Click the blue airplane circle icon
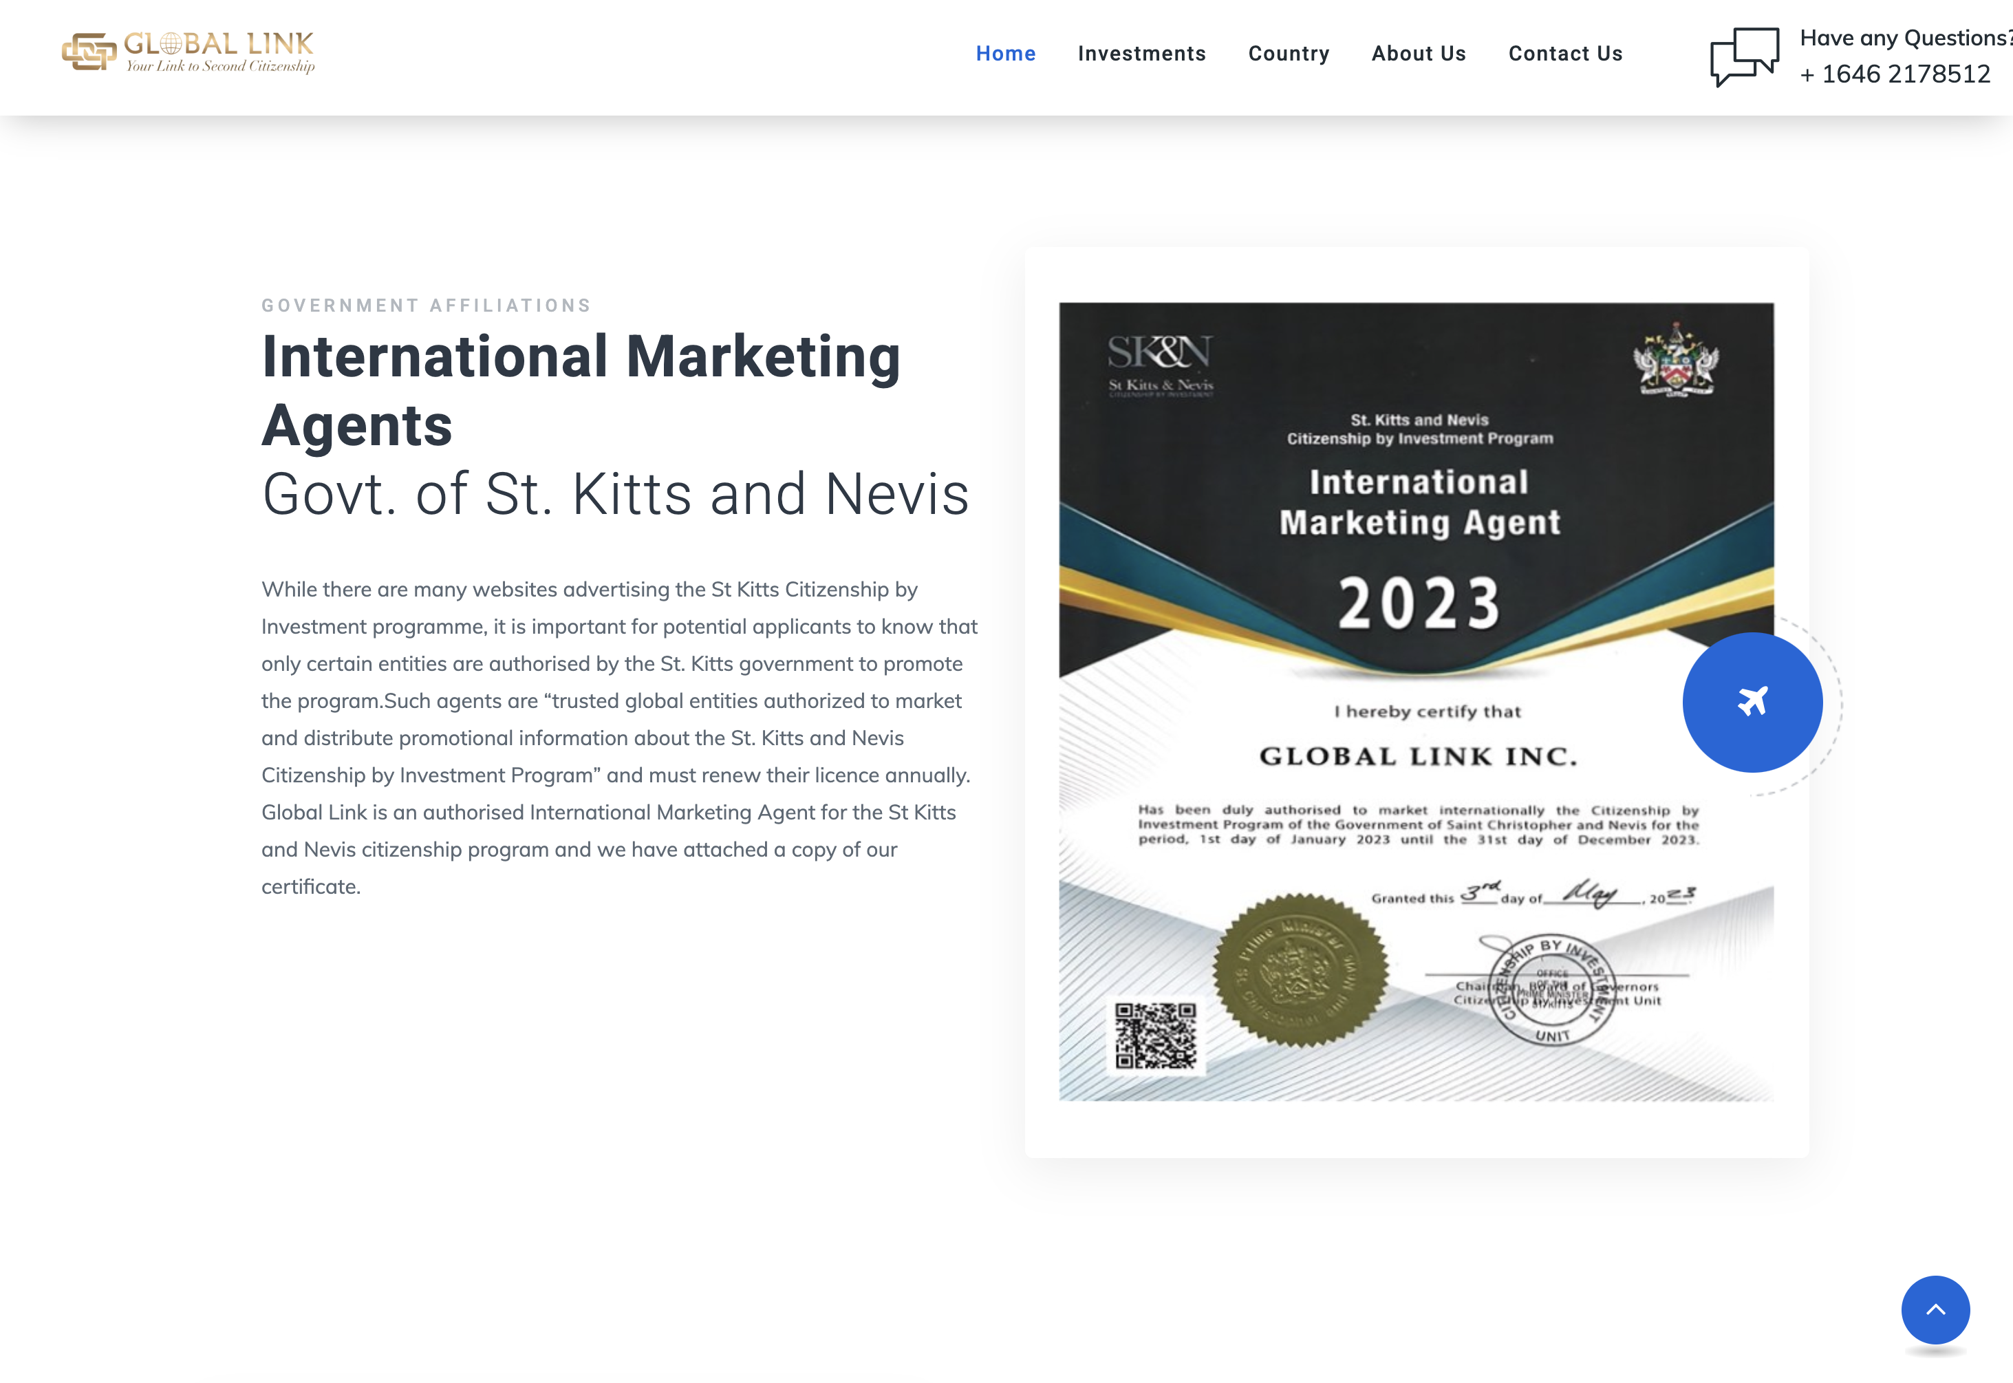Viewport: 2013px width, 1383px height. tap(1752, 702)
